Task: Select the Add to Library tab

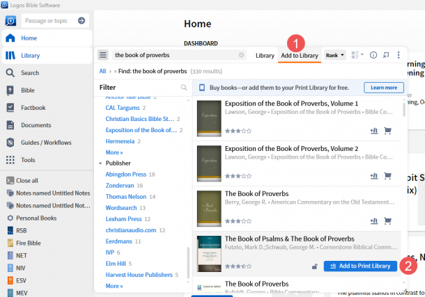Action: tap(300, 55)
